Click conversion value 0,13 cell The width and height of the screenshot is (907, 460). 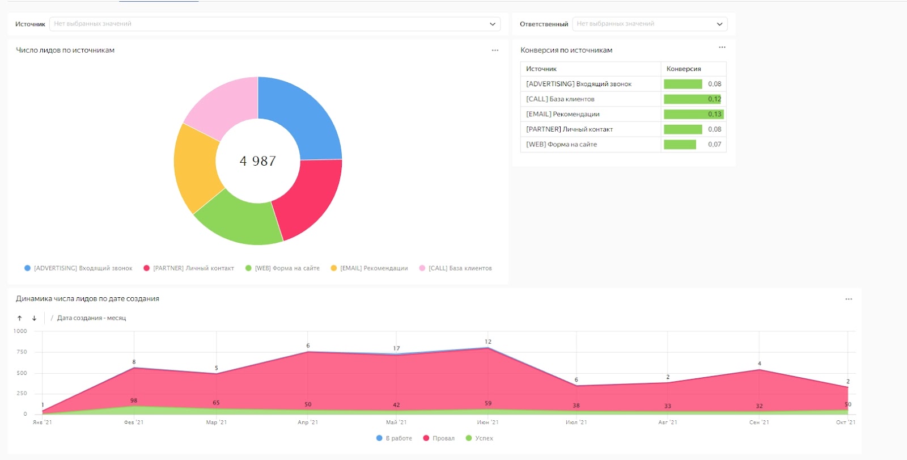[693, 114]
